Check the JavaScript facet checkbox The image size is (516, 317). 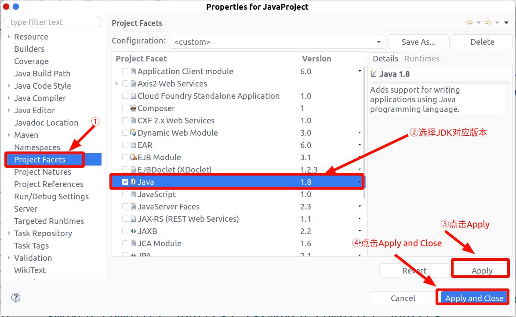[x=125, y=195]
